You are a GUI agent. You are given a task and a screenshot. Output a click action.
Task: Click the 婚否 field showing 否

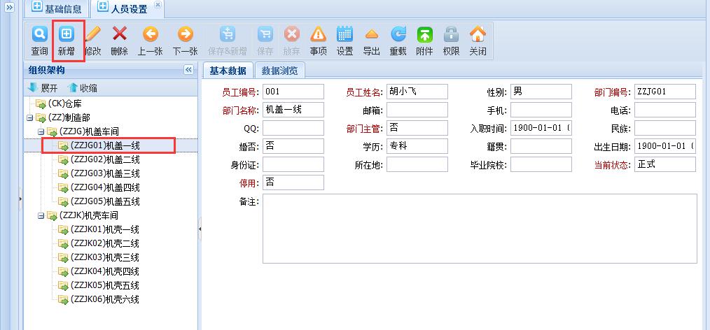(293, 146)
